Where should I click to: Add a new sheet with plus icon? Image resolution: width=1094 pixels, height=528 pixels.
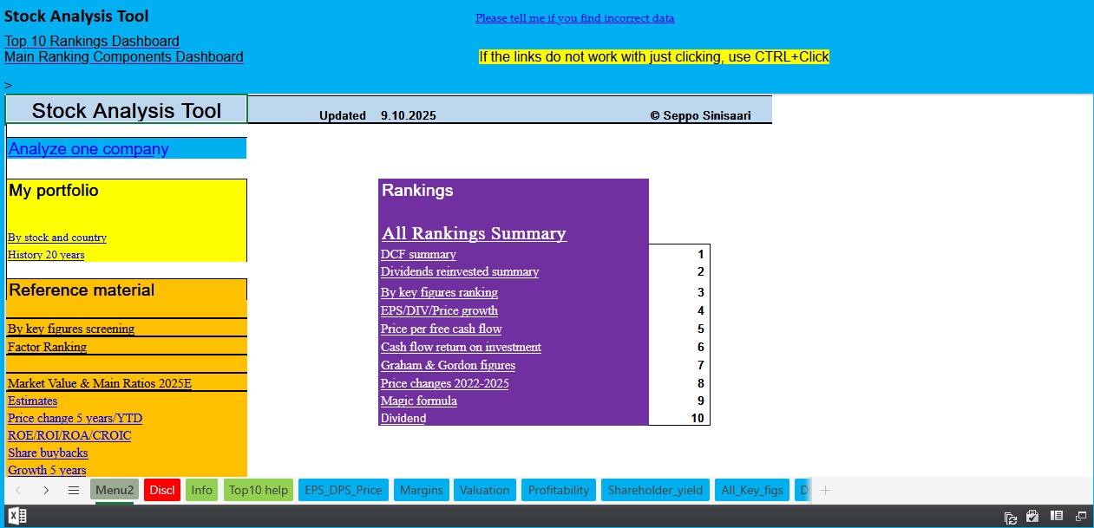click(825, 490)
